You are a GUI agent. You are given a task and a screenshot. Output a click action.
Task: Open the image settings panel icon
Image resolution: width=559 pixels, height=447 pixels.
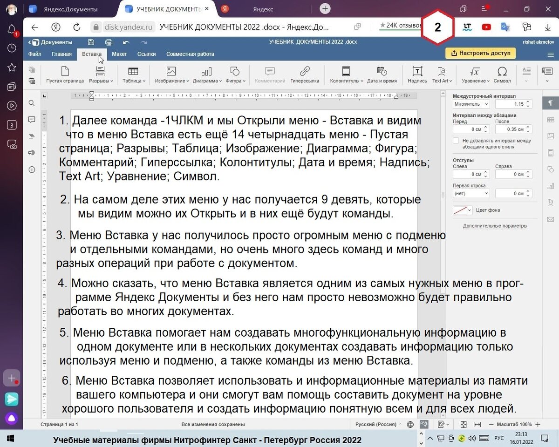click(551, 136)
